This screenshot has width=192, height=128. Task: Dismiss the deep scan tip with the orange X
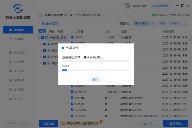coord(101,121)
